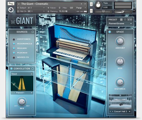The width and height of the screenshot is (142, 120).
Task: Click the Space Amount knob
Action: pos(120,41)
